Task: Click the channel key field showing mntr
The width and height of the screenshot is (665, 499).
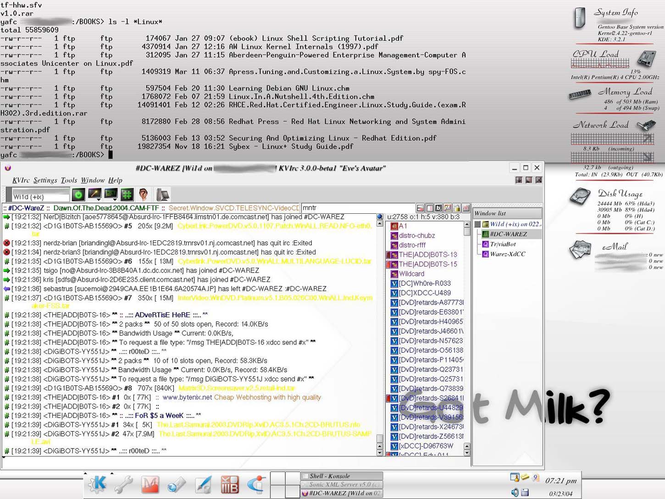Action: (358, 208)
